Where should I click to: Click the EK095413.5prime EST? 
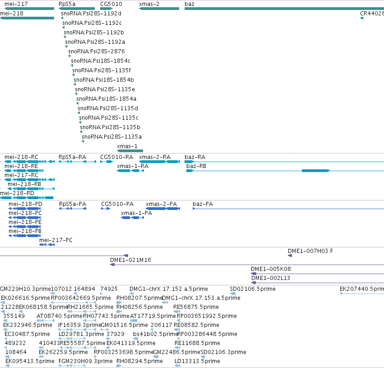click(7, 366)
